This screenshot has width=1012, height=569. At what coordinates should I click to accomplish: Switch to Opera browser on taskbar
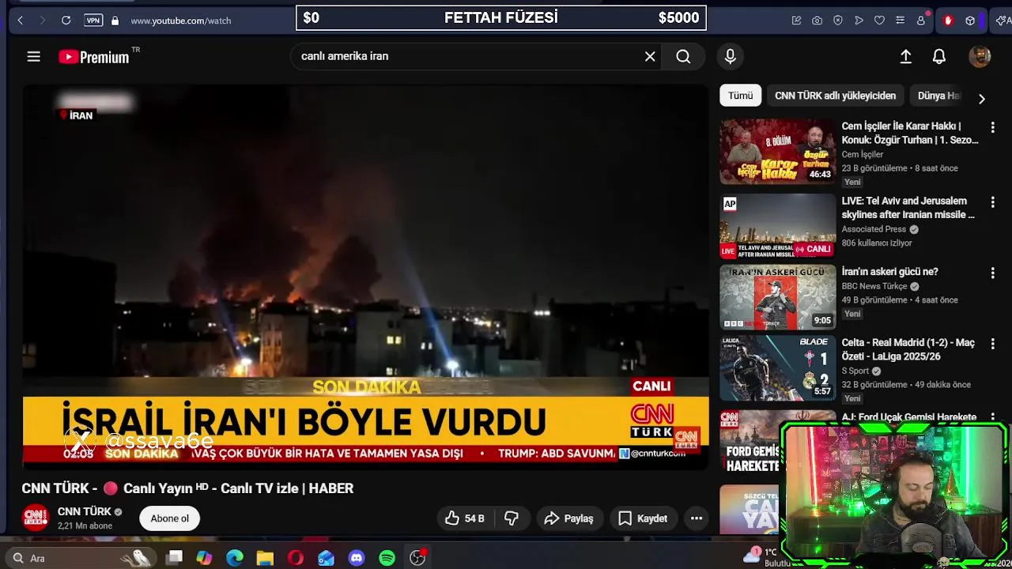pos(296,558)
